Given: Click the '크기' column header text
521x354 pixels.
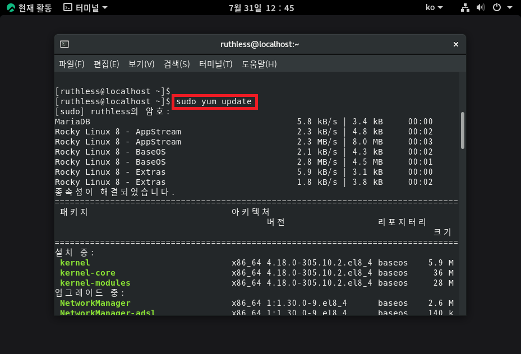Looking at the screenshot, I should click(442, 232).
